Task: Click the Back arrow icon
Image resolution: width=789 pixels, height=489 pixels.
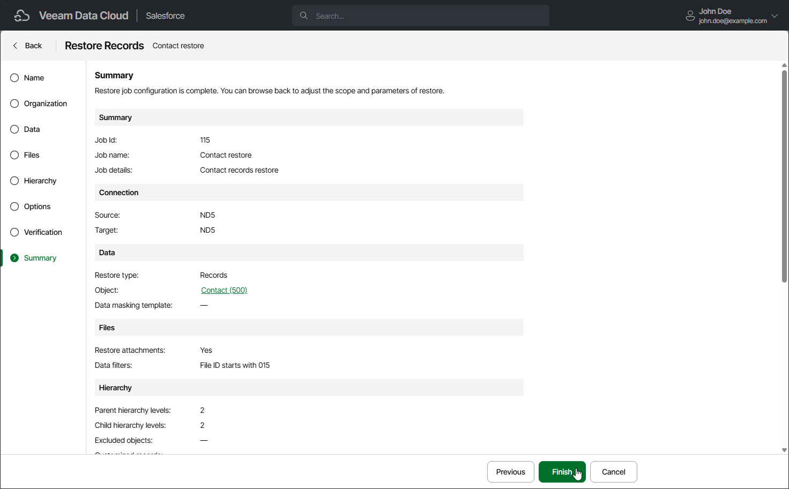Action: click(15, 46)
